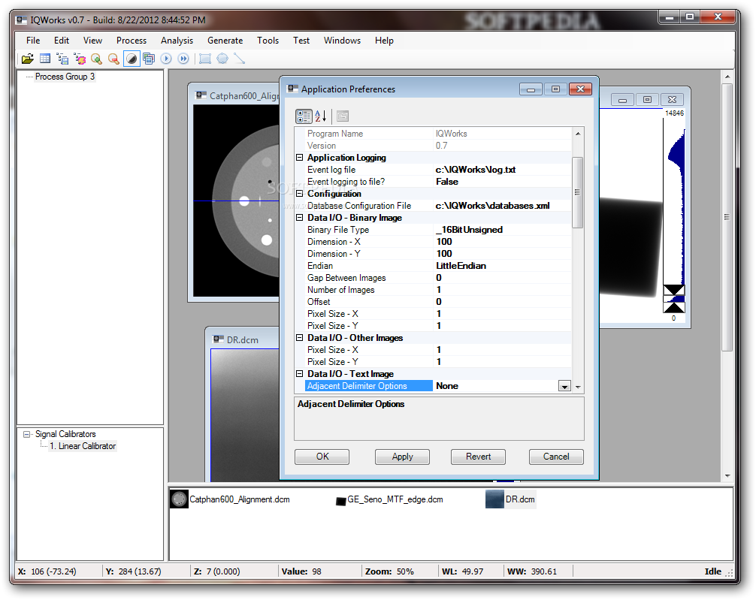
Task: Open the Generate menu
Action: tap(225, 41)
